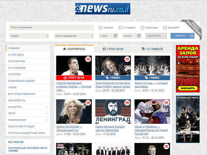The image size is (207, 155).
Task: Open Театральное королевство в Габиме link
Action: (27, 149)
